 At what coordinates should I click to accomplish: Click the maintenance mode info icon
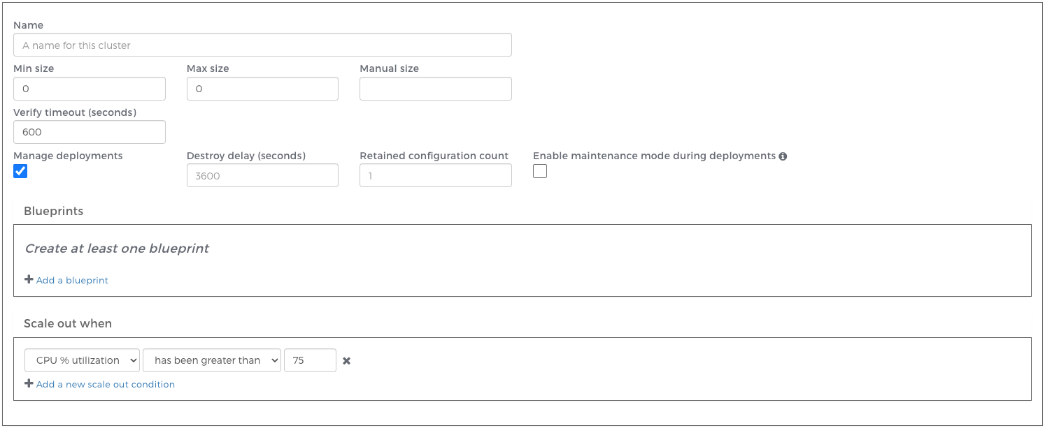point(783,156)
